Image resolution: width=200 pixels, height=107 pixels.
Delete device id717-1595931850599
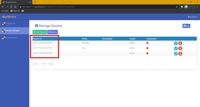[180, 54]
